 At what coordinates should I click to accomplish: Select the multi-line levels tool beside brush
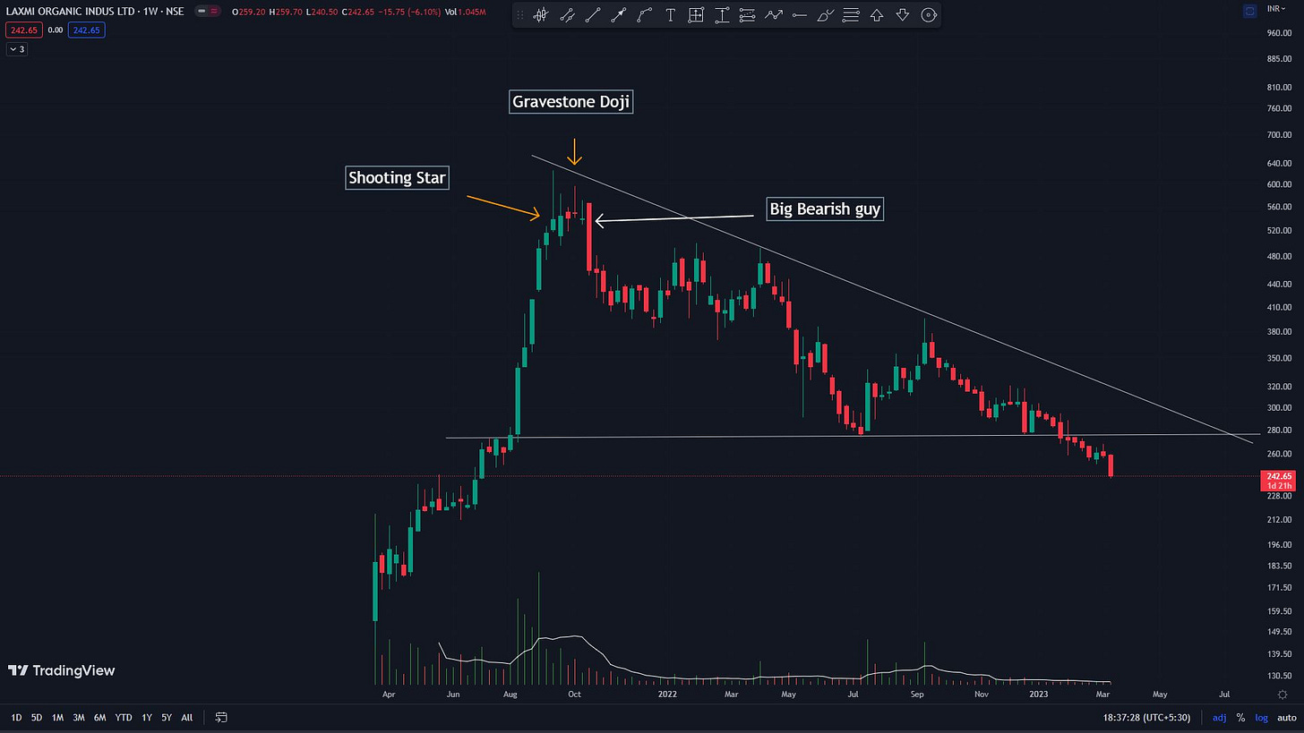point(852,15)
